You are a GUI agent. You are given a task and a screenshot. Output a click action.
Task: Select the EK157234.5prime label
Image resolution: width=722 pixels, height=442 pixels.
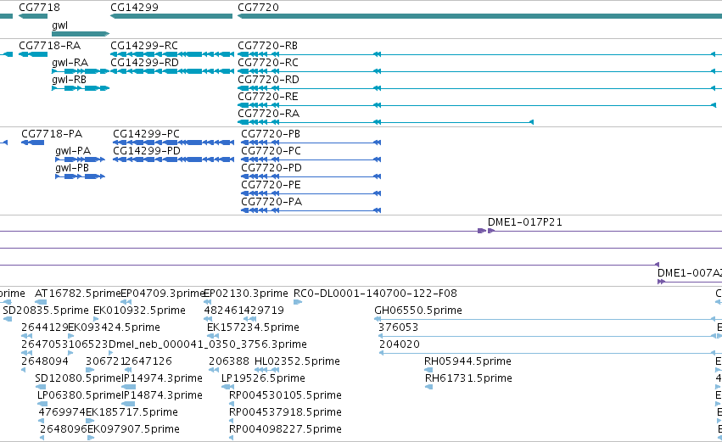[x=253, y=327]
